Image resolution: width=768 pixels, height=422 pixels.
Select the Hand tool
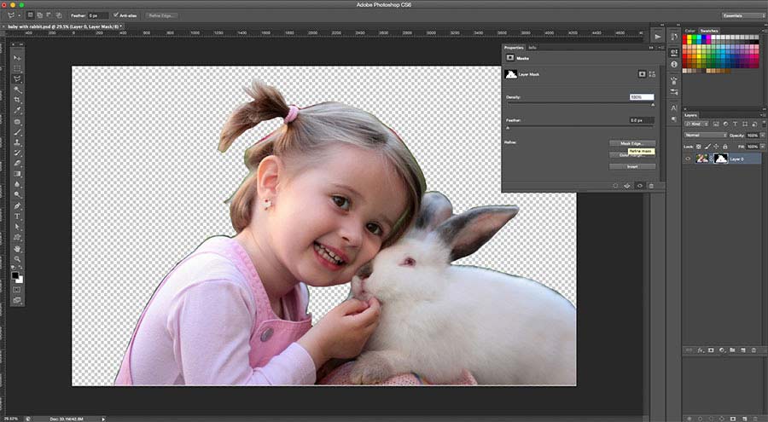[17, 248]
